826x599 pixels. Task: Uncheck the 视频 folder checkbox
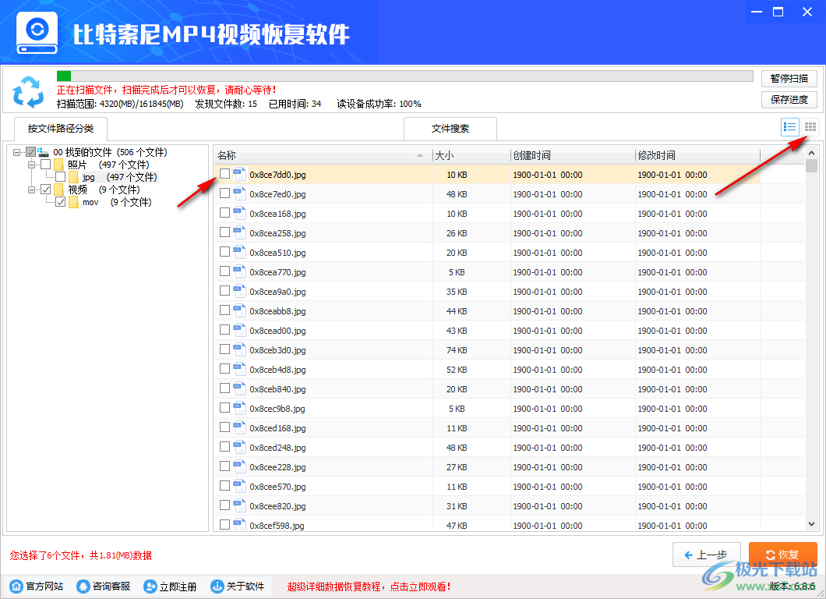pyautogui.click(x=46, y=190)
